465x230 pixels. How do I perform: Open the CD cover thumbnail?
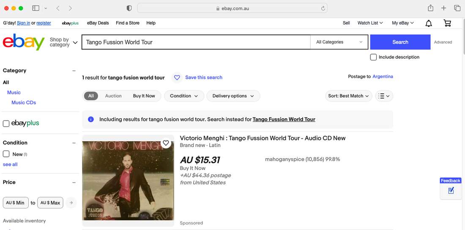(128, 181)
